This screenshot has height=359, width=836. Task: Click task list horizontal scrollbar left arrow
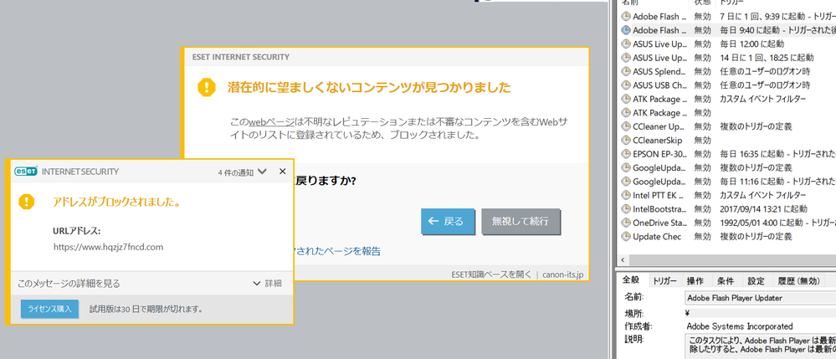621,259
